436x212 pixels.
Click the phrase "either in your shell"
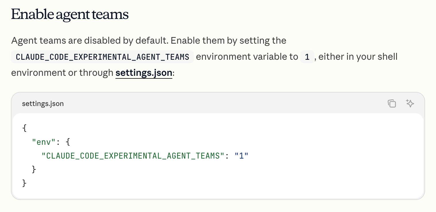pos(358,57)
